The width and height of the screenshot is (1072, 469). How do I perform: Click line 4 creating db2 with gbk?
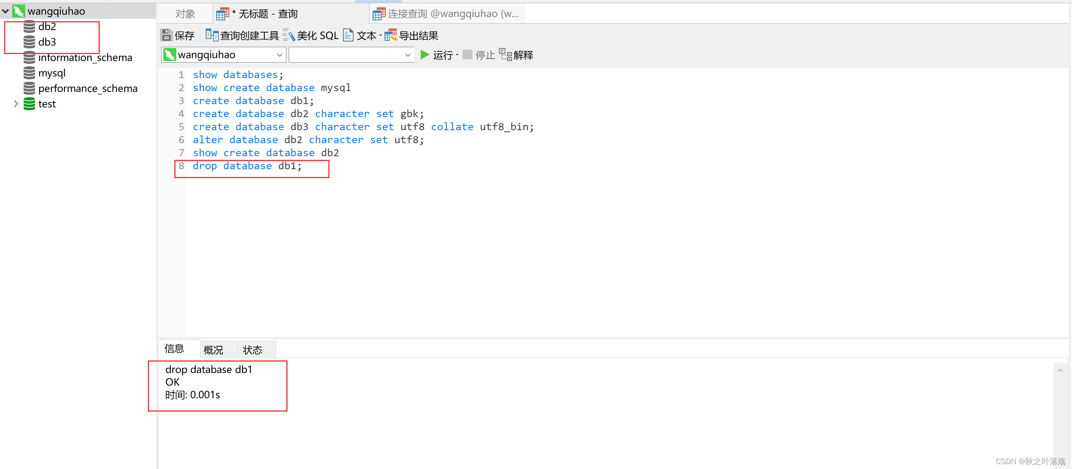coord(308,113)
